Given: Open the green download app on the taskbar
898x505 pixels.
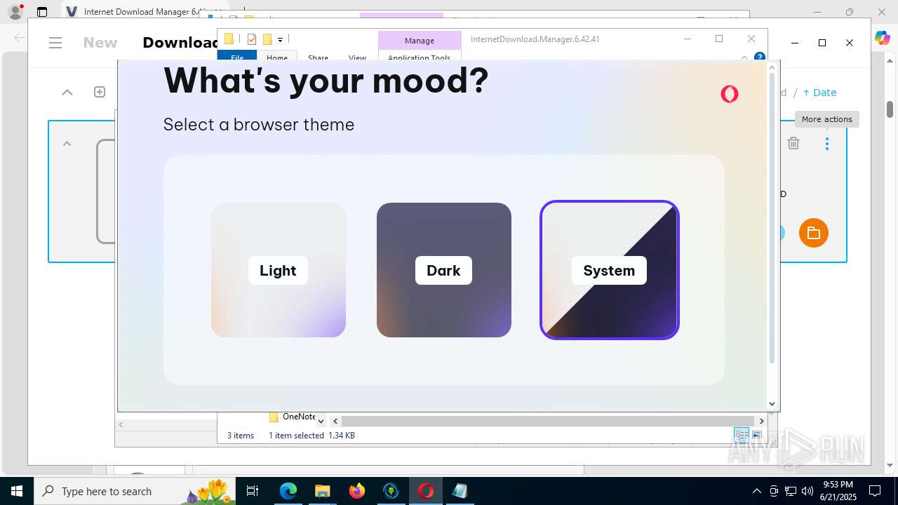Looking at the screenshot, I should pos(391,491).
